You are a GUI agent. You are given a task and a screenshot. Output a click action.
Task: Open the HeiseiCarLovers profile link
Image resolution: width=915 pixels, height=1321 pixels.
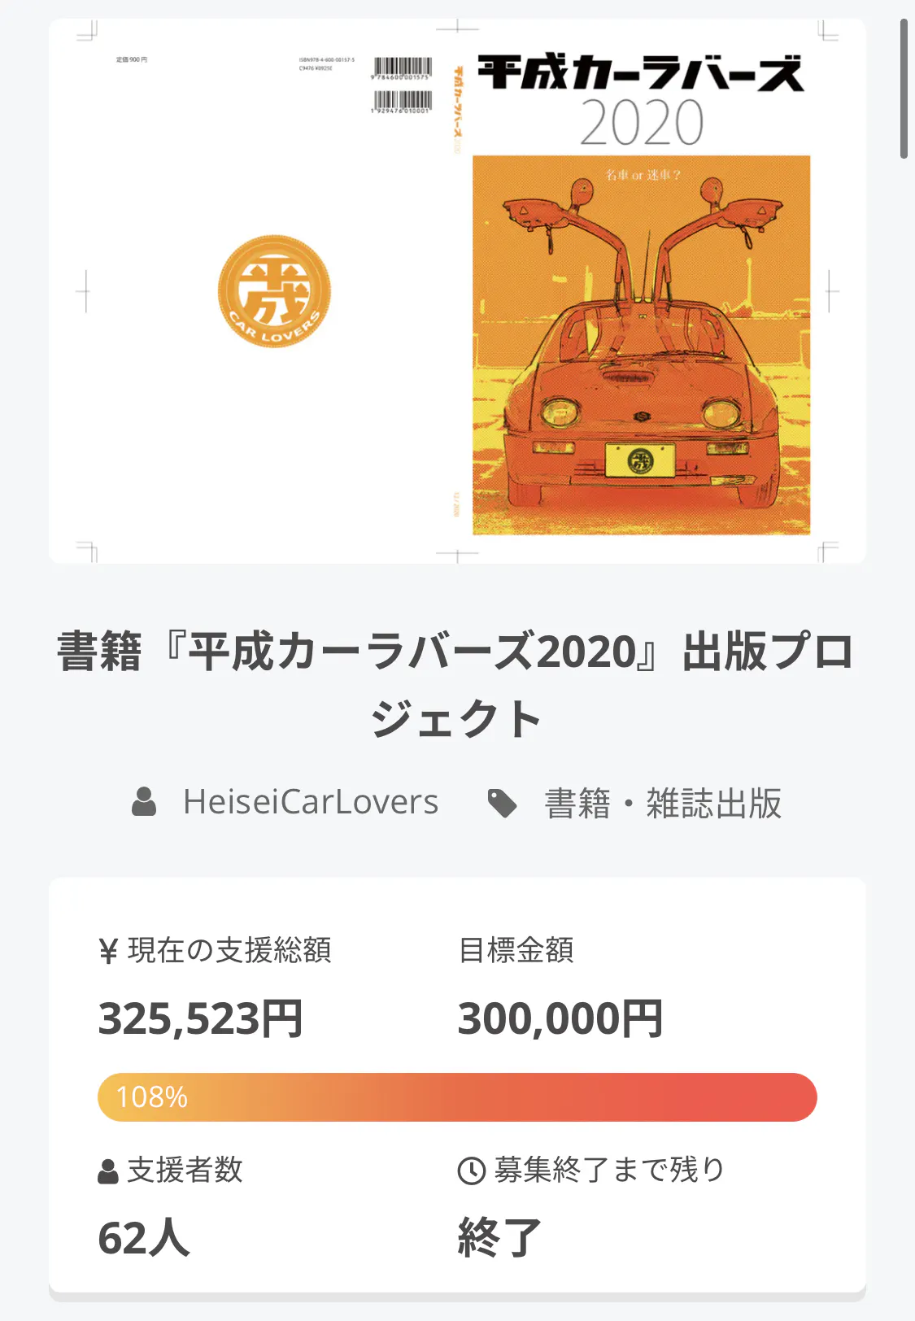click(x=311, y=802)
